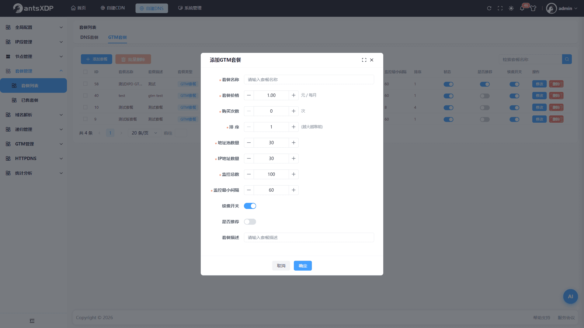Increase IP地址数量 with plus button
The image size is (584, 328).
pos(294,159)
